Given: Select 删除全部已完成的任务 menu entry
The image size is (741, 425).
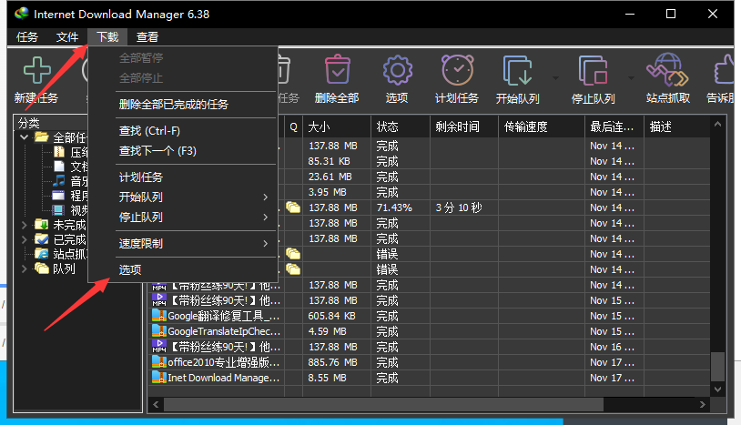Looking at the screenshot, I should pyautogui.click(x=173, y=105).
